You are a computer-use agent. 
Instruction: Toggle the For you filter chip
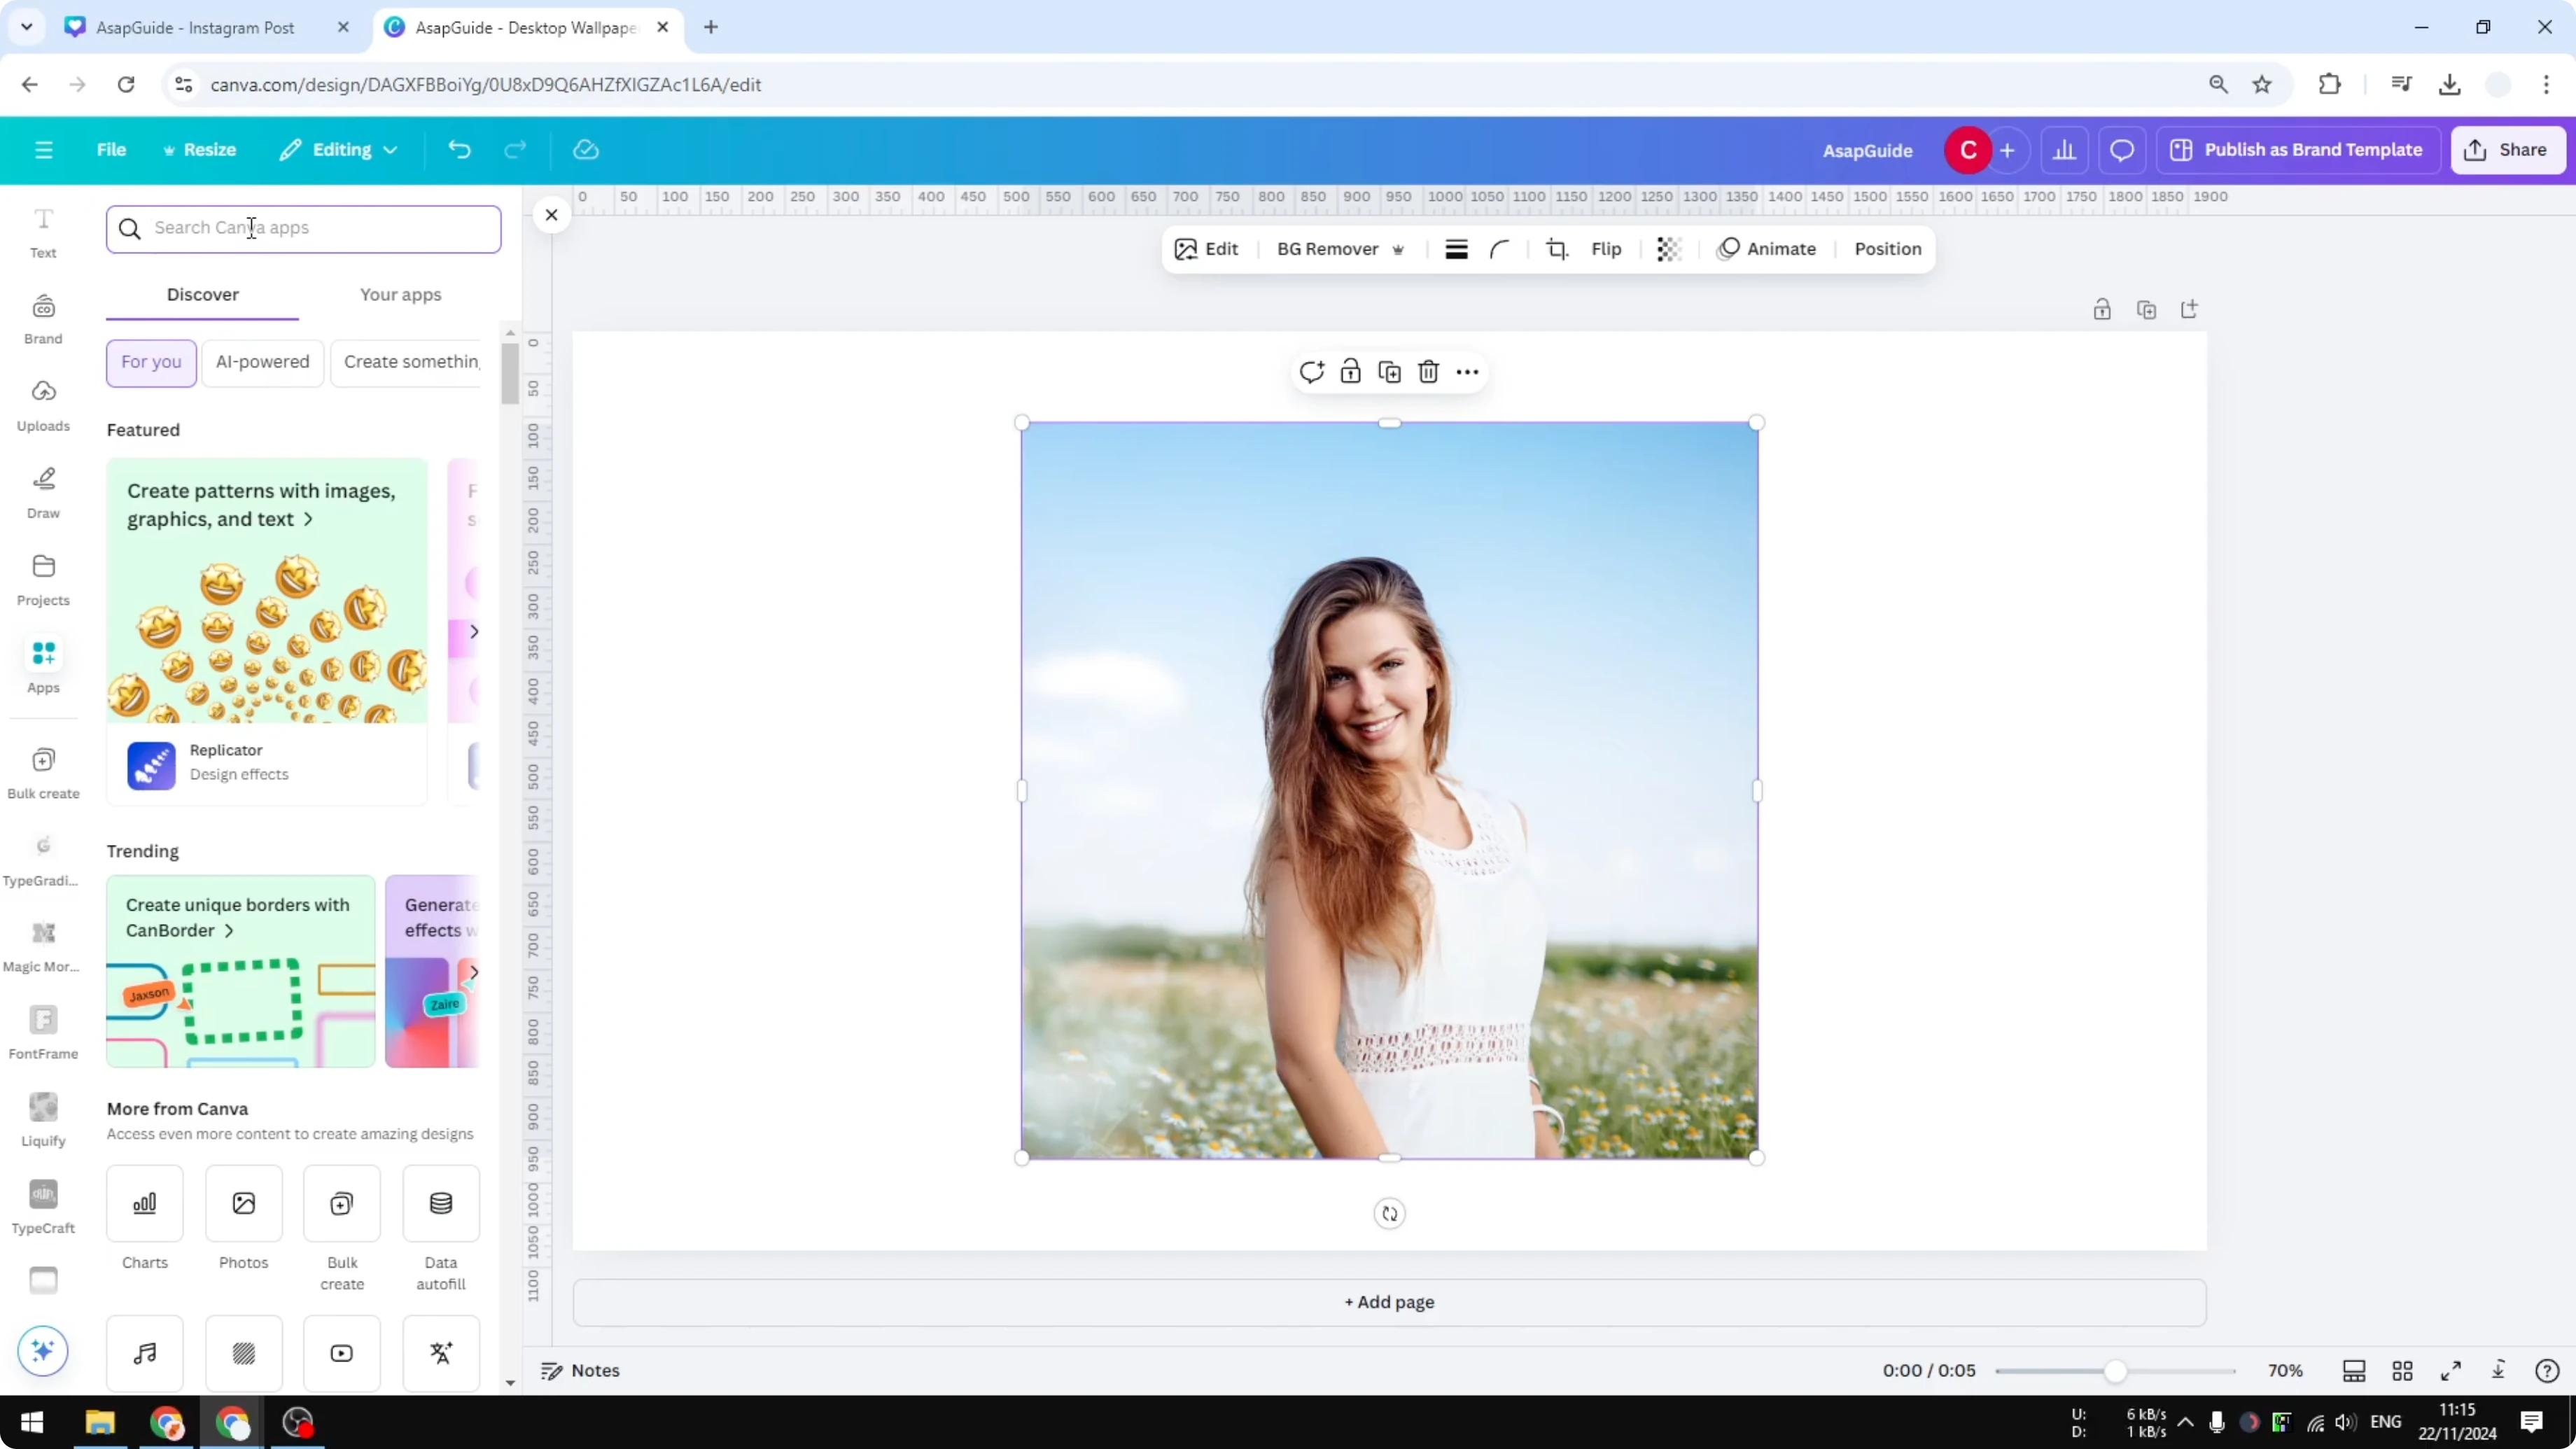(x=151, y=362)
